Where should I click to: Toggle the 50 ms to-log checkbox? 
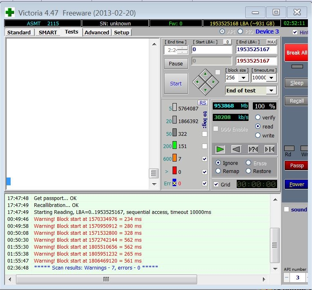click(204, 134)
